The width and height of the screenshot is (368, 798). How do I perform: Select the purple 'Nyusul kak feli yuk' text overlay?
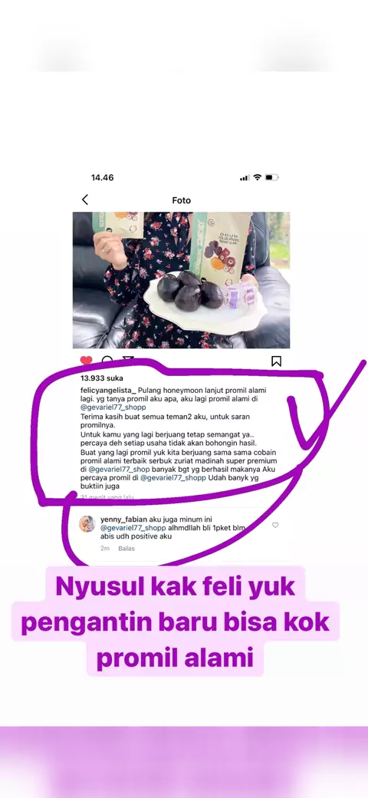[x=175, y=586]
